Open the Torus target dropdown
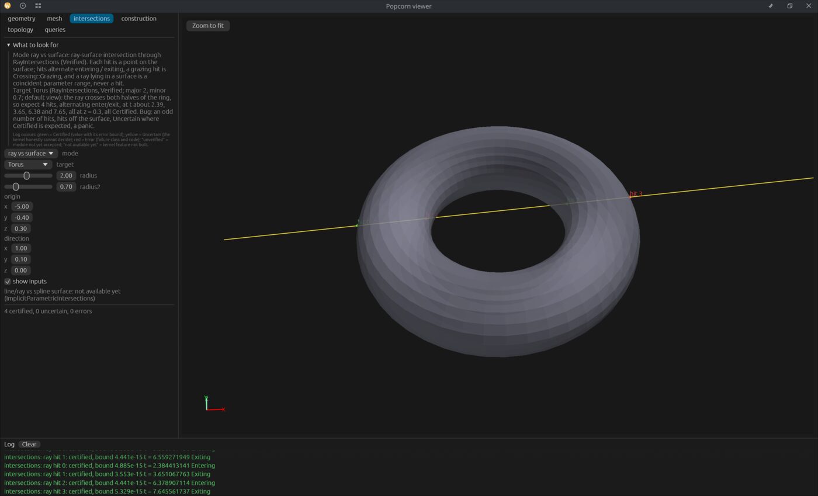 (x=28, y=165)
